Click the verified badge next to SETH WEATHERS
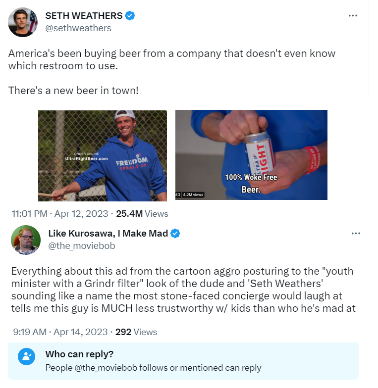The width and height of the screenshot is (378, 388). [x=130, y=16]
